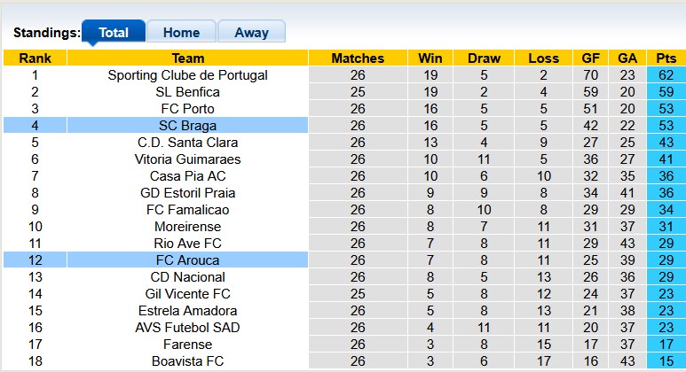This screenshot has height=372, width=686.
Task: Select the highlighted SC Braga row
Action: (x=187, y=126)
